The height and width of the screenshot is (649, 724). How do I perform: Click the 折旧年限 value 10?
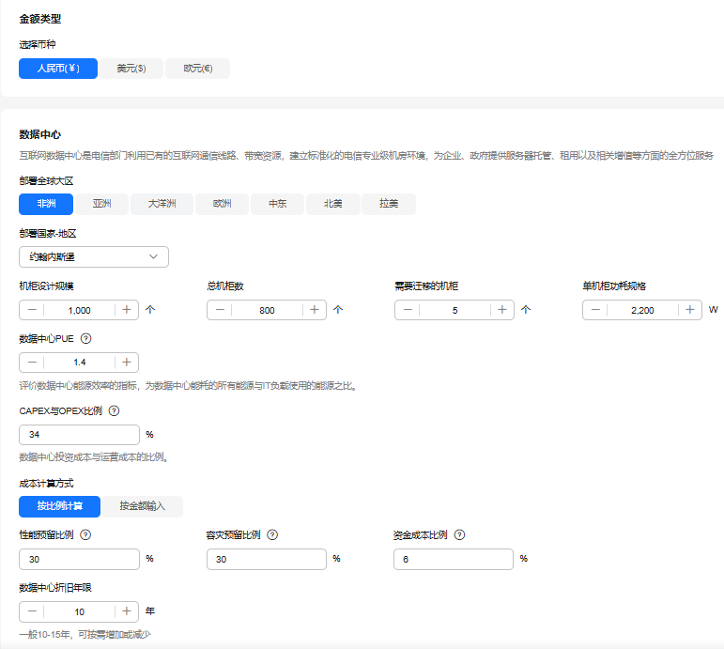[x=80, y=612]
